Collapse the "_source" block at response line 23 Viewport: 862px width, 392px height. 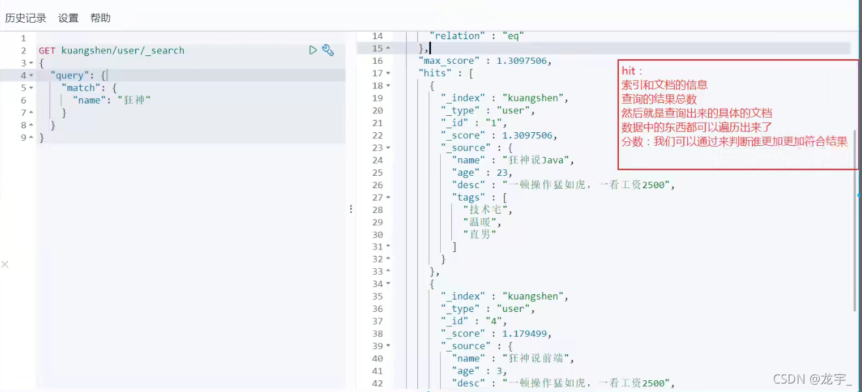coord(388,148)
